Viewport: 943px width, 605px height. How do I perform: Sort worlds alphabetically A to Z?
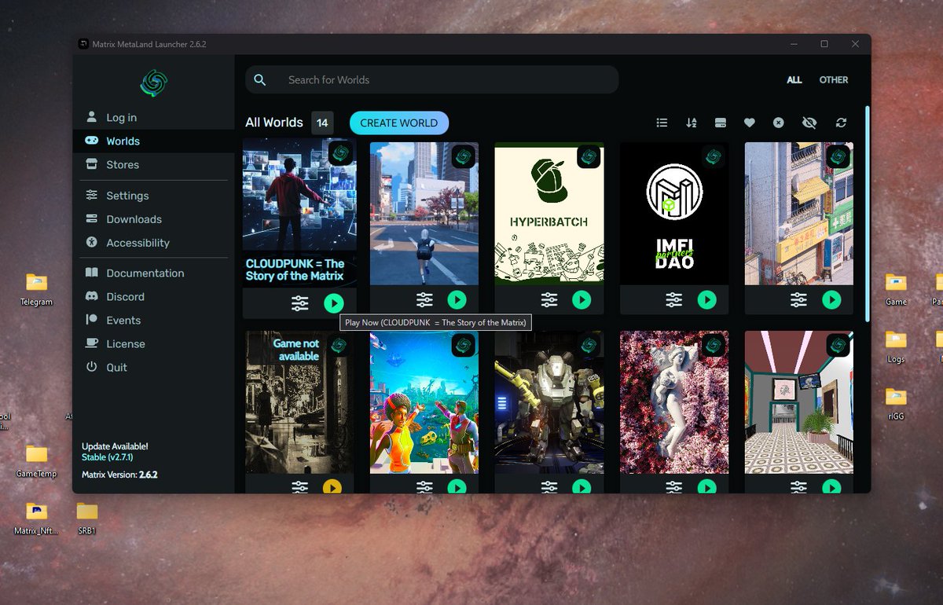[x=692, y=123]
